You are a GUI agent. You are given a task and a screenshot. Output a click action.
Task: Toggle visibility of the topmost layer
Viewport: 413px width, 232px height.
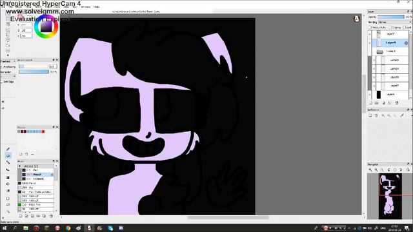tap(370, 34)
